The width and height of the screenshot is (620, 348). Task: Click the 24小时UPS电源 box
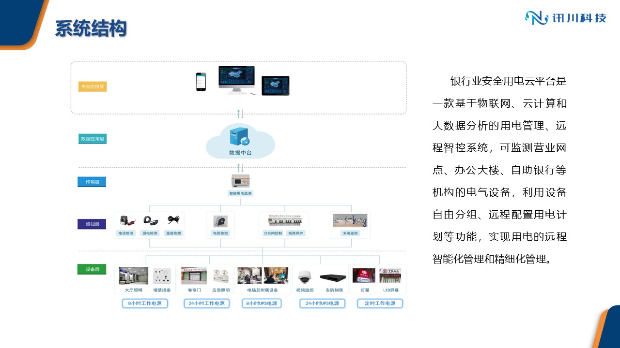click(322, 304)
